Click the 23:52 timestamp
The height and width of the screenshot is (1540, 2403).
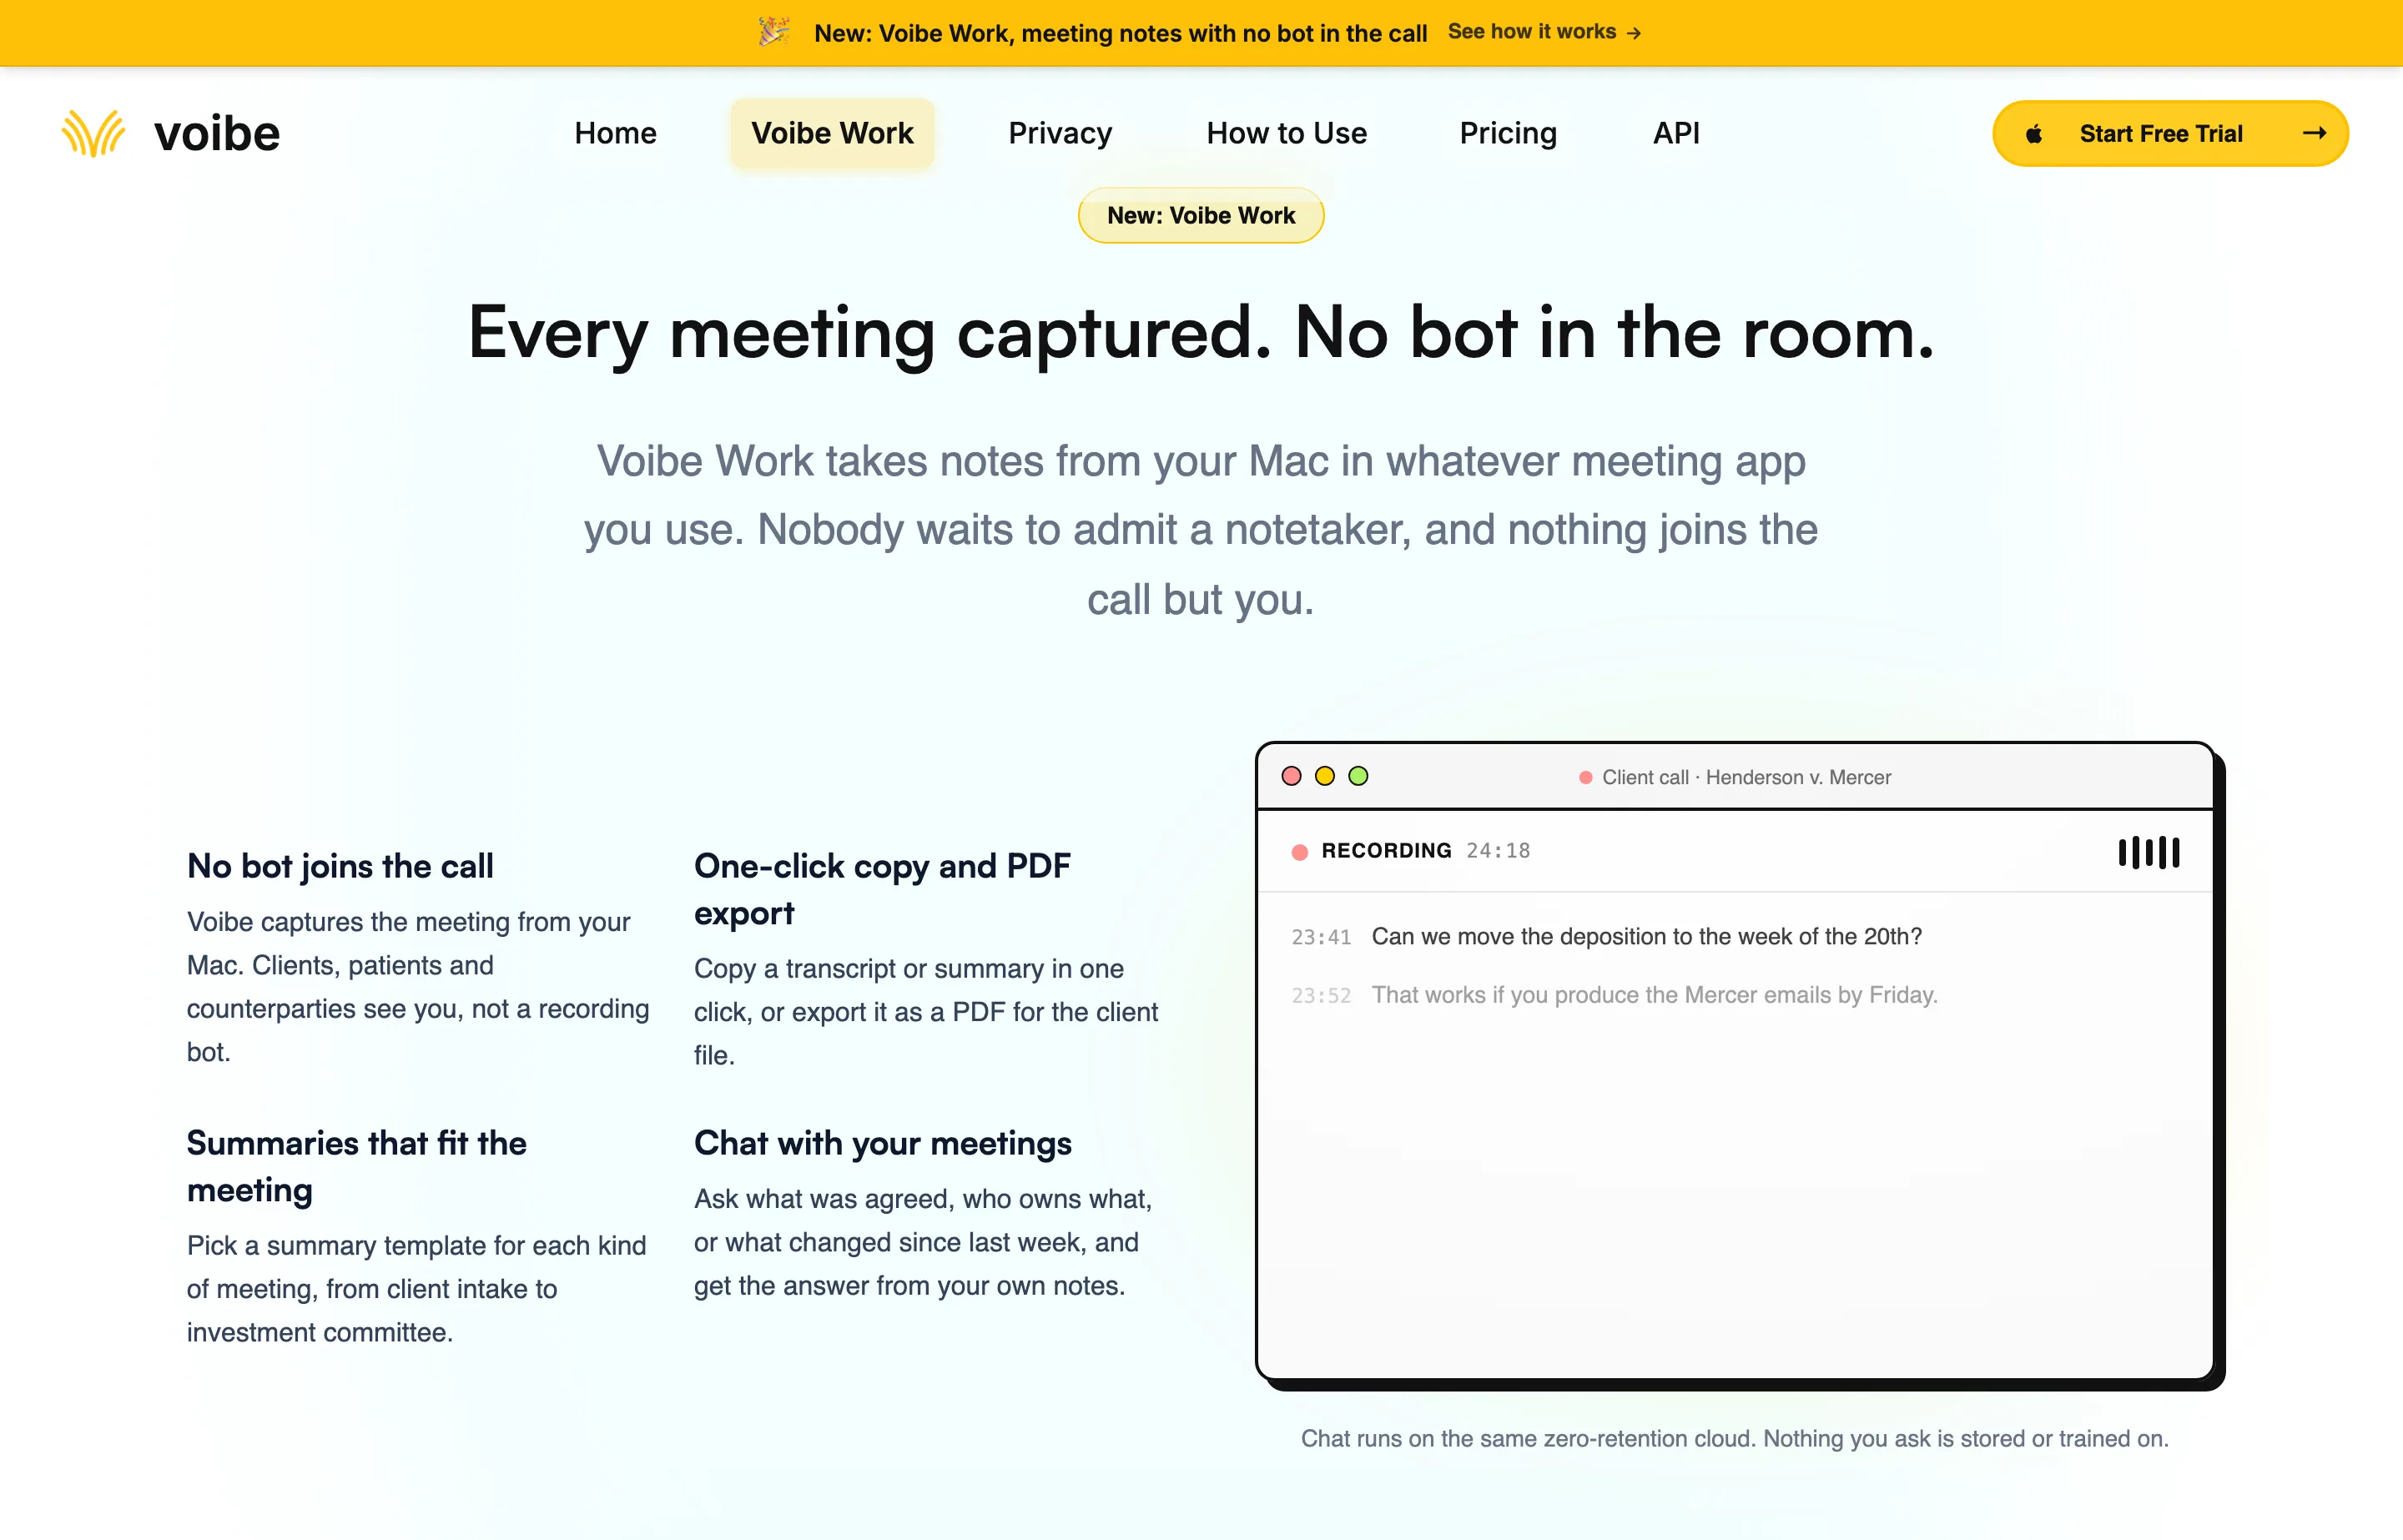[x=1321, y=996]
